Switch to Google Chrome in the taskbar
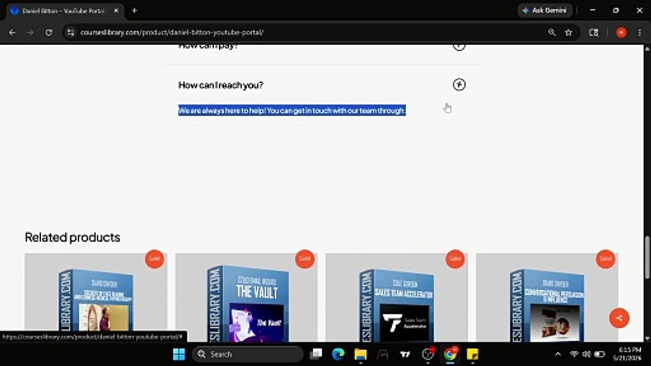This screenshot has width=651, height=366. click(x=450, y=354)
